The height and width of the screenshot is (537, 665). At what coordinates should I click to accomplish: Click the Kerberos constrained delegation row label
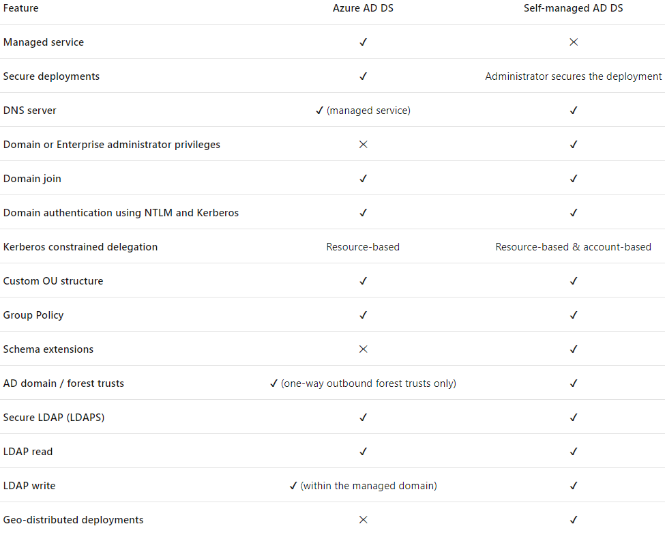(x=80, y=247)
